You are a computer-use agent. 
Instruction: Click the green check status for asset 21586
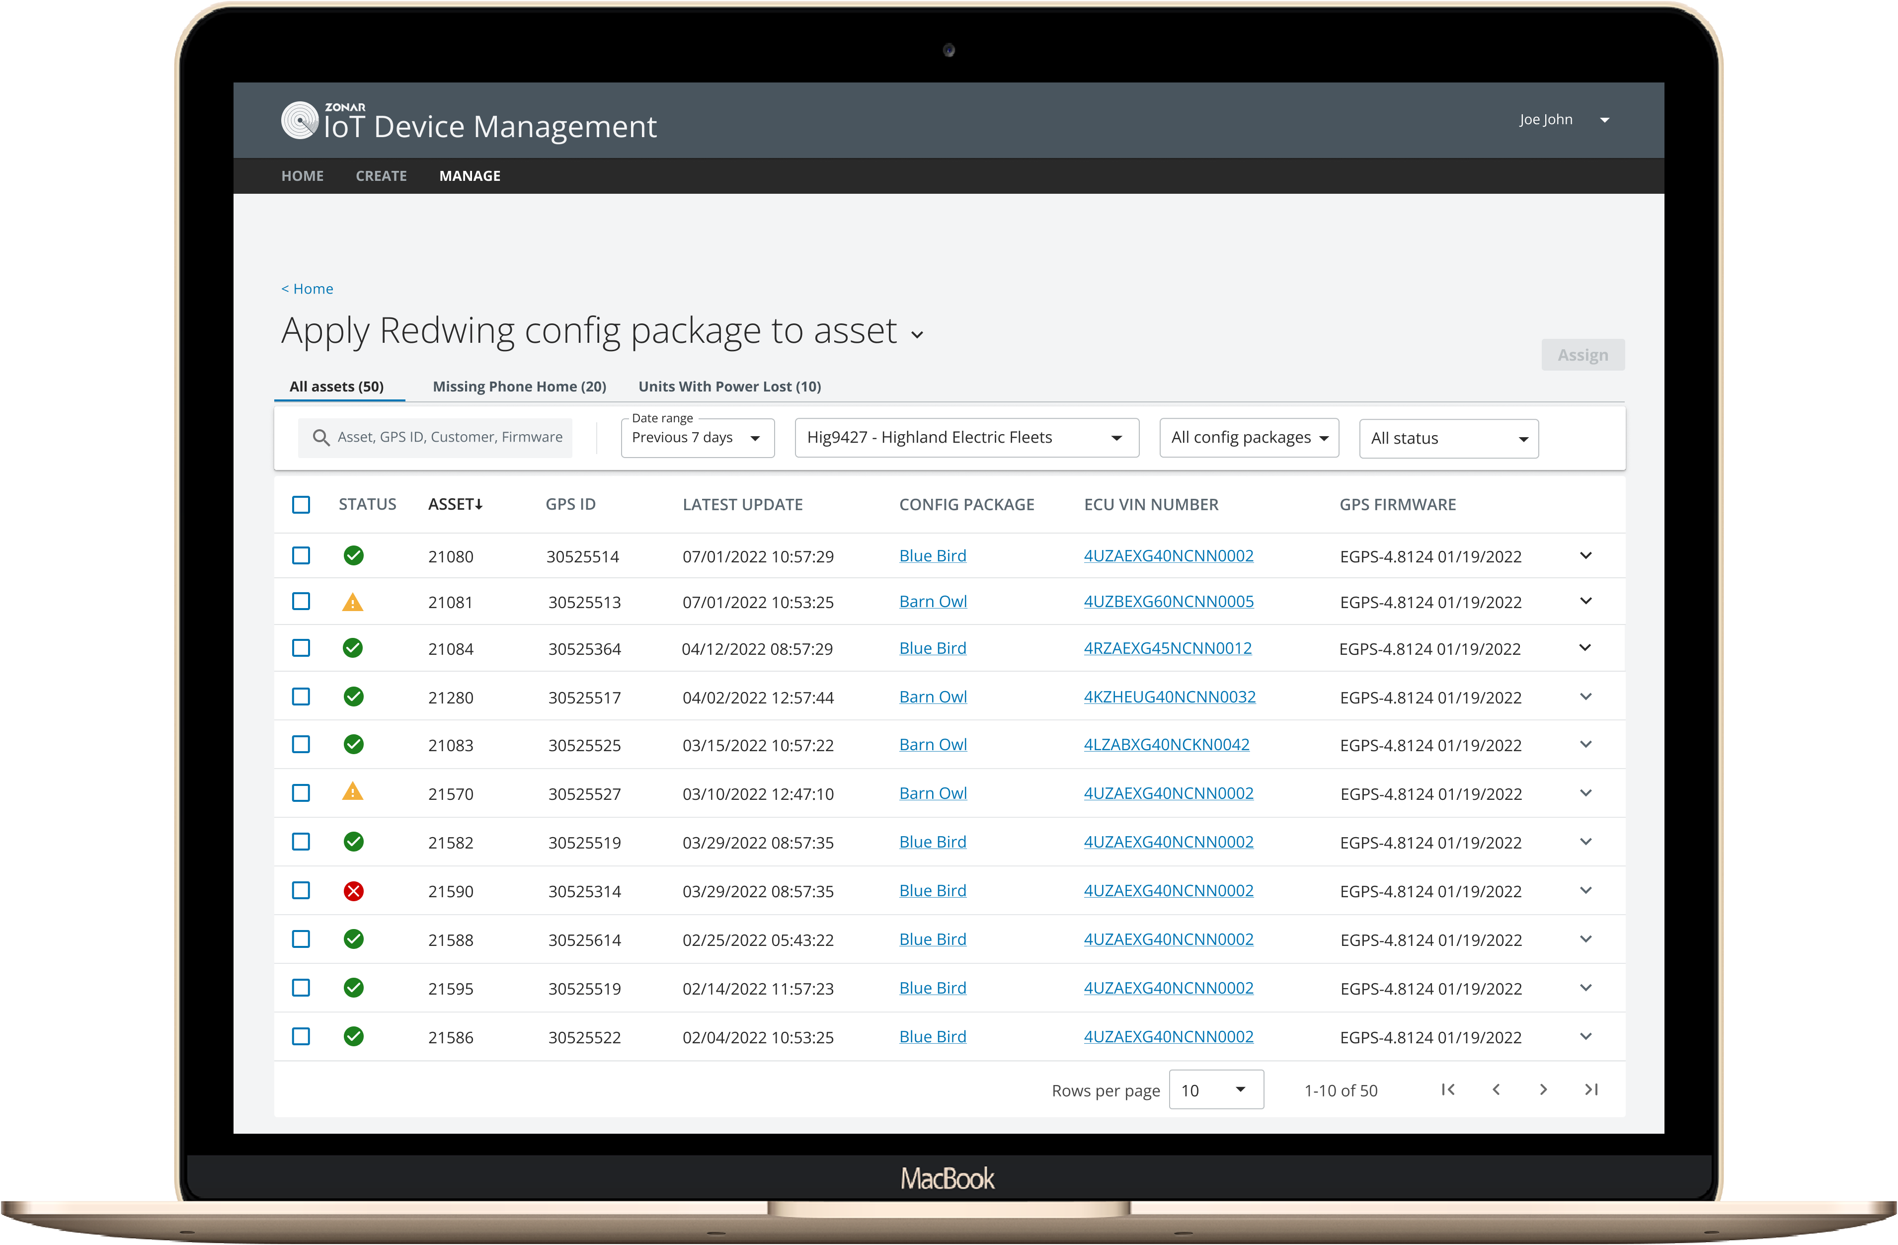point(353,1037)
